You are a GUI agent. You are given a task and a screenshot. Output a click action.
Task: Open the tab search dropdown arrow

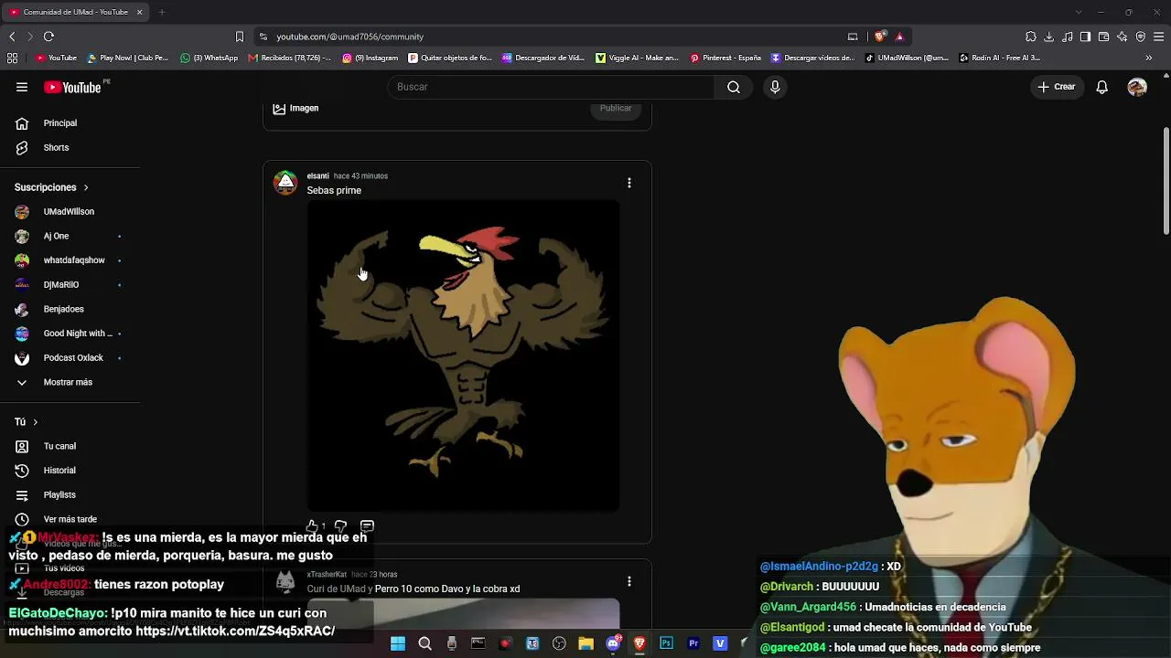pyautogui.click(x=1079, y=12)
